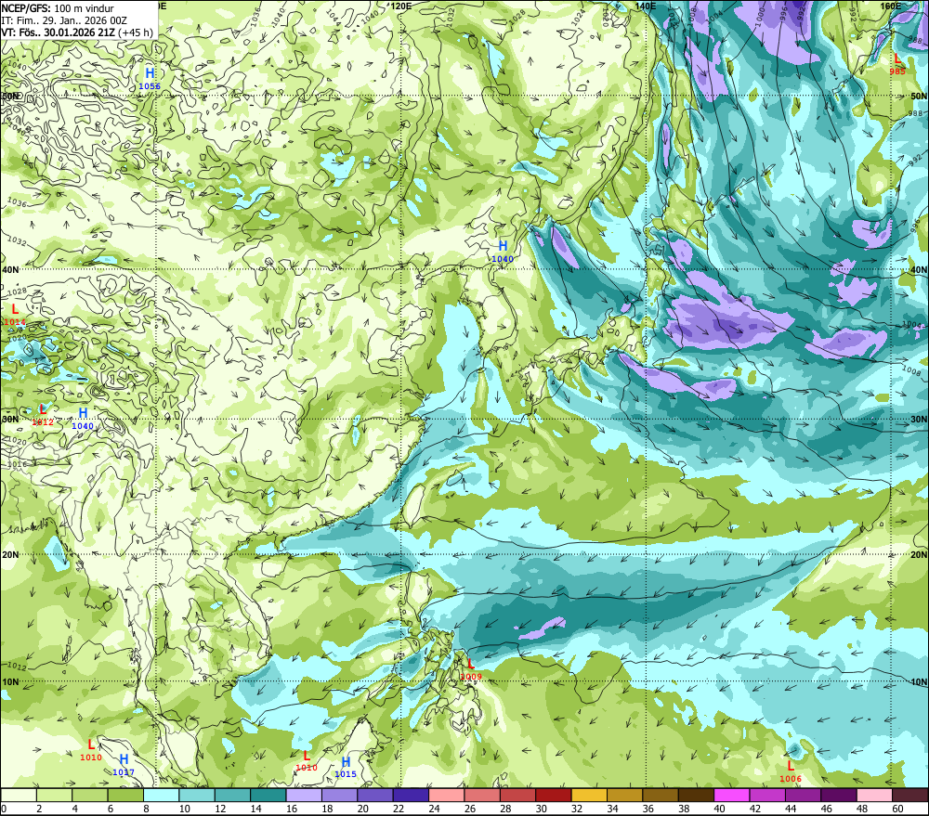Screen dimensions: 929x816
Task: Click the 'NCEP/GFS: 100 m vindur' title
Action: tap(58, 8)
